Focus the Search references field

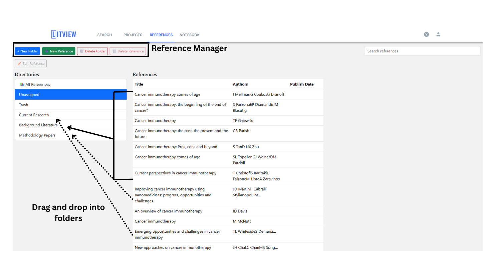[x=422, y=51]
